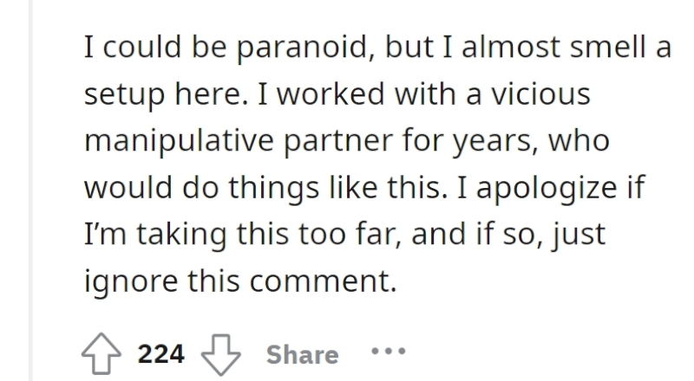694x381 pixels.
Task: Open the three-dot more options menu
Action: point(388,352)
